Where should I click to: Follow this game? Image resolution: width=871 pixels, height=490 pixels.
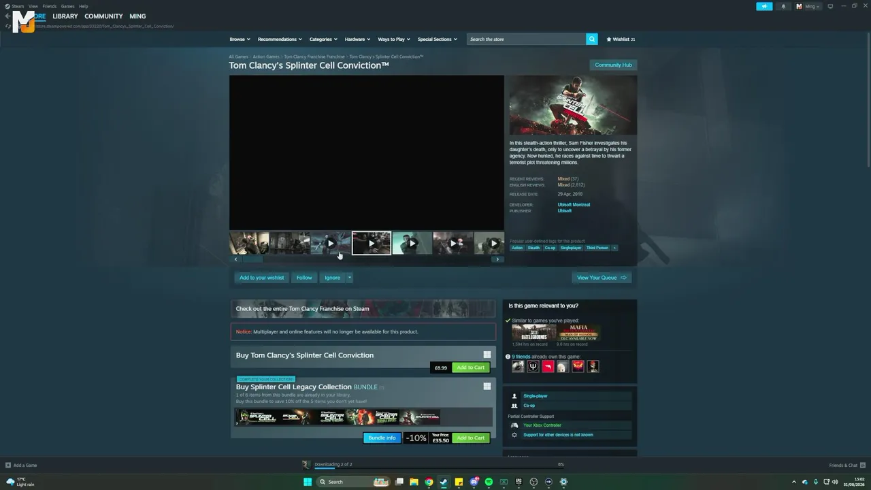[x=304, y=278]
